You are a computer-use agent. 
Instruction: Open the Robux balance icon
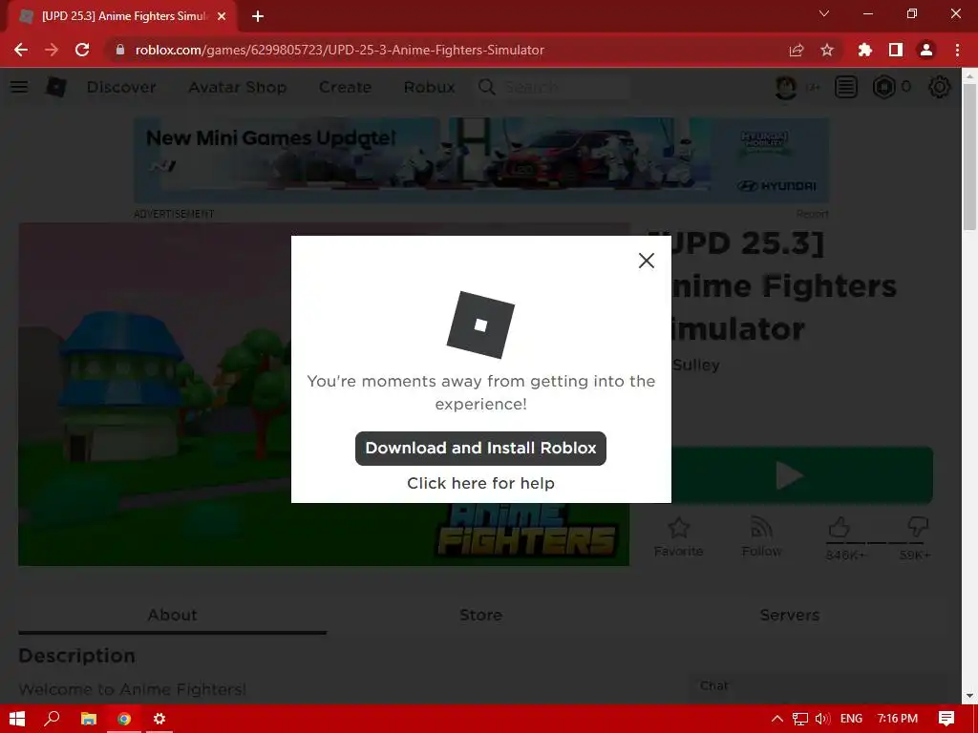pos(883,87)
